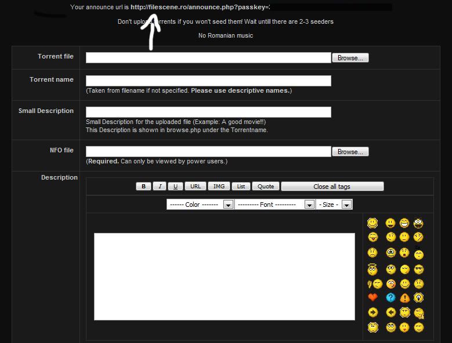The width and height of the screenshot is (452, 343).
Task: Insert the right arrow emoticon
Action: coord(373,312)
